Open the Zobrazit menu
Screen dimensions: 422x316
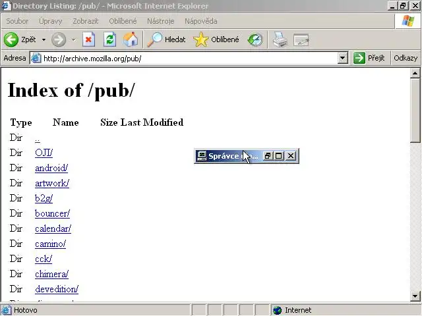click(85, 21)
